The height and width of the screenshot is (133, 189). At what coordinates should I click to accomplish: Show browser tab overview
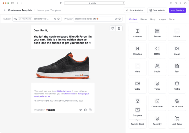coord(185,3)
